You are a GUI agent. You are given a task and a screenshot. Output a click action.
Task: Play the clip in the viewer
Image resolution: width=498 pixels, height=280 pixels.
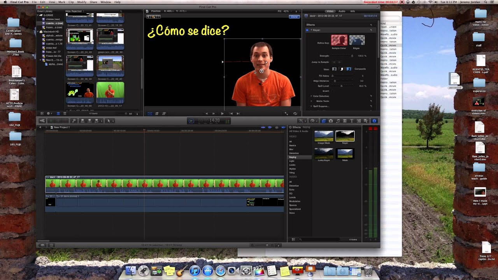coord(223,114)
